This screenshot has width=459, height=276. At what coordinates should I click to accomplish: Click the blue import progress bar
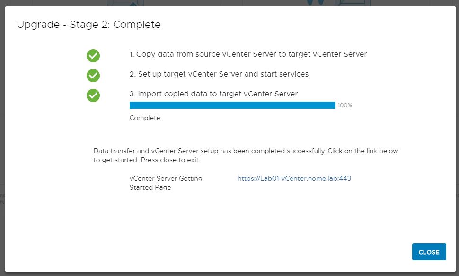(x=232, y=105)
